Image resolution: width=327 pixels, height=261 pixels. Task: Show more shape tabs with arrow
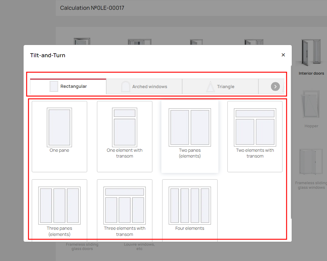pos(275,87)
